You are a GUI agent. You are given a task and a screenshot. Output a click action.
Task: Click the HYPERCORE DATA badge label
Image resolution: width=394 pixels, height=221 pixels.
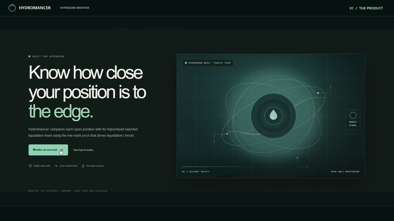click(199, 63)
